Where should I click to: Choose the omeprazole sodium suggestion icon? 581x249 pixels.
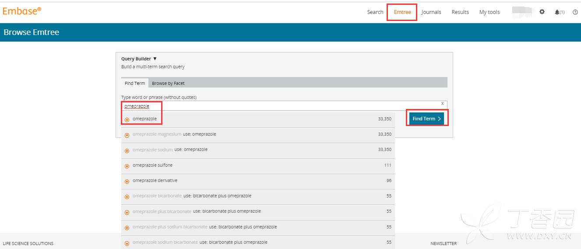point(127,151)
